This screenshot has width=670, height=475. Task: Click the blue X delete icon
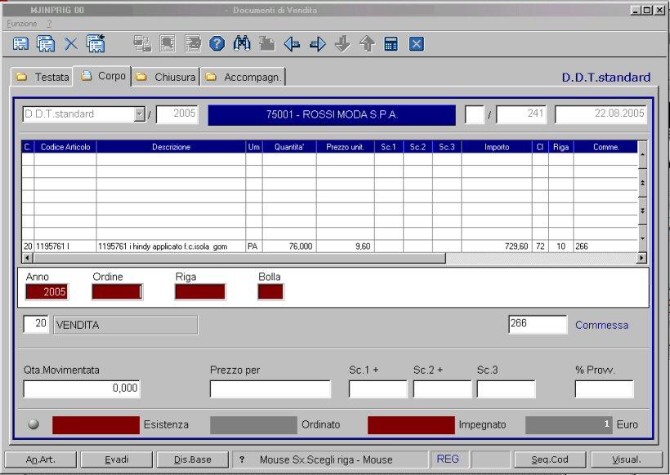click(x=71, y=44)
